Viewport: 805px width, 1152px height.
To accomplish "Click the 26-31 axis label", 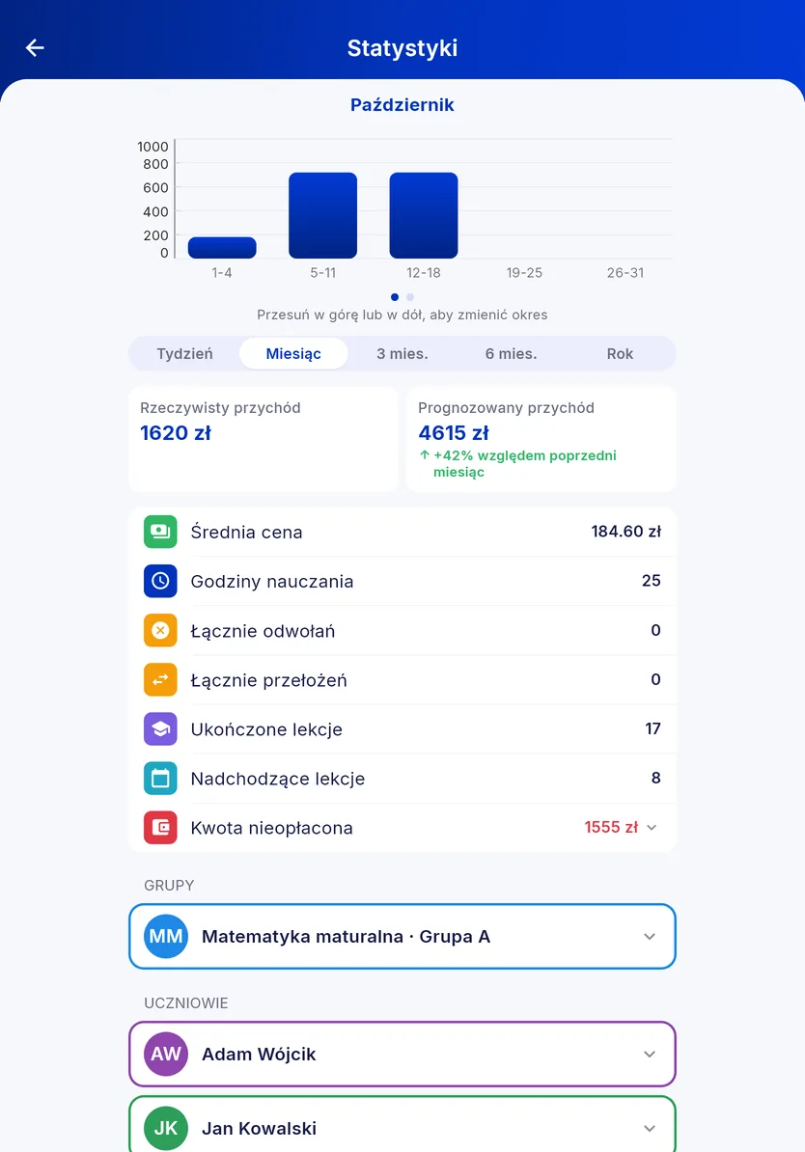I will click(625, 273).
